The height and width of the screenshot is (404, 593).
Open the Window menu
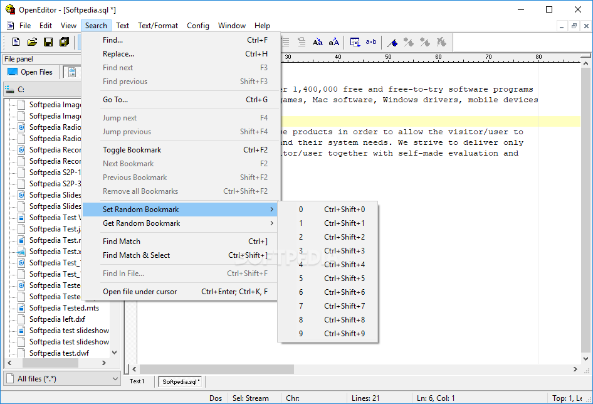coord(232,25)
